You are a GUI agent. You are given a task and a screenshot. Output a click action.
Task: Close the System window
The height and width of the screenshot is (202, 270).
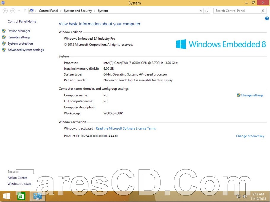coord(263,3)
